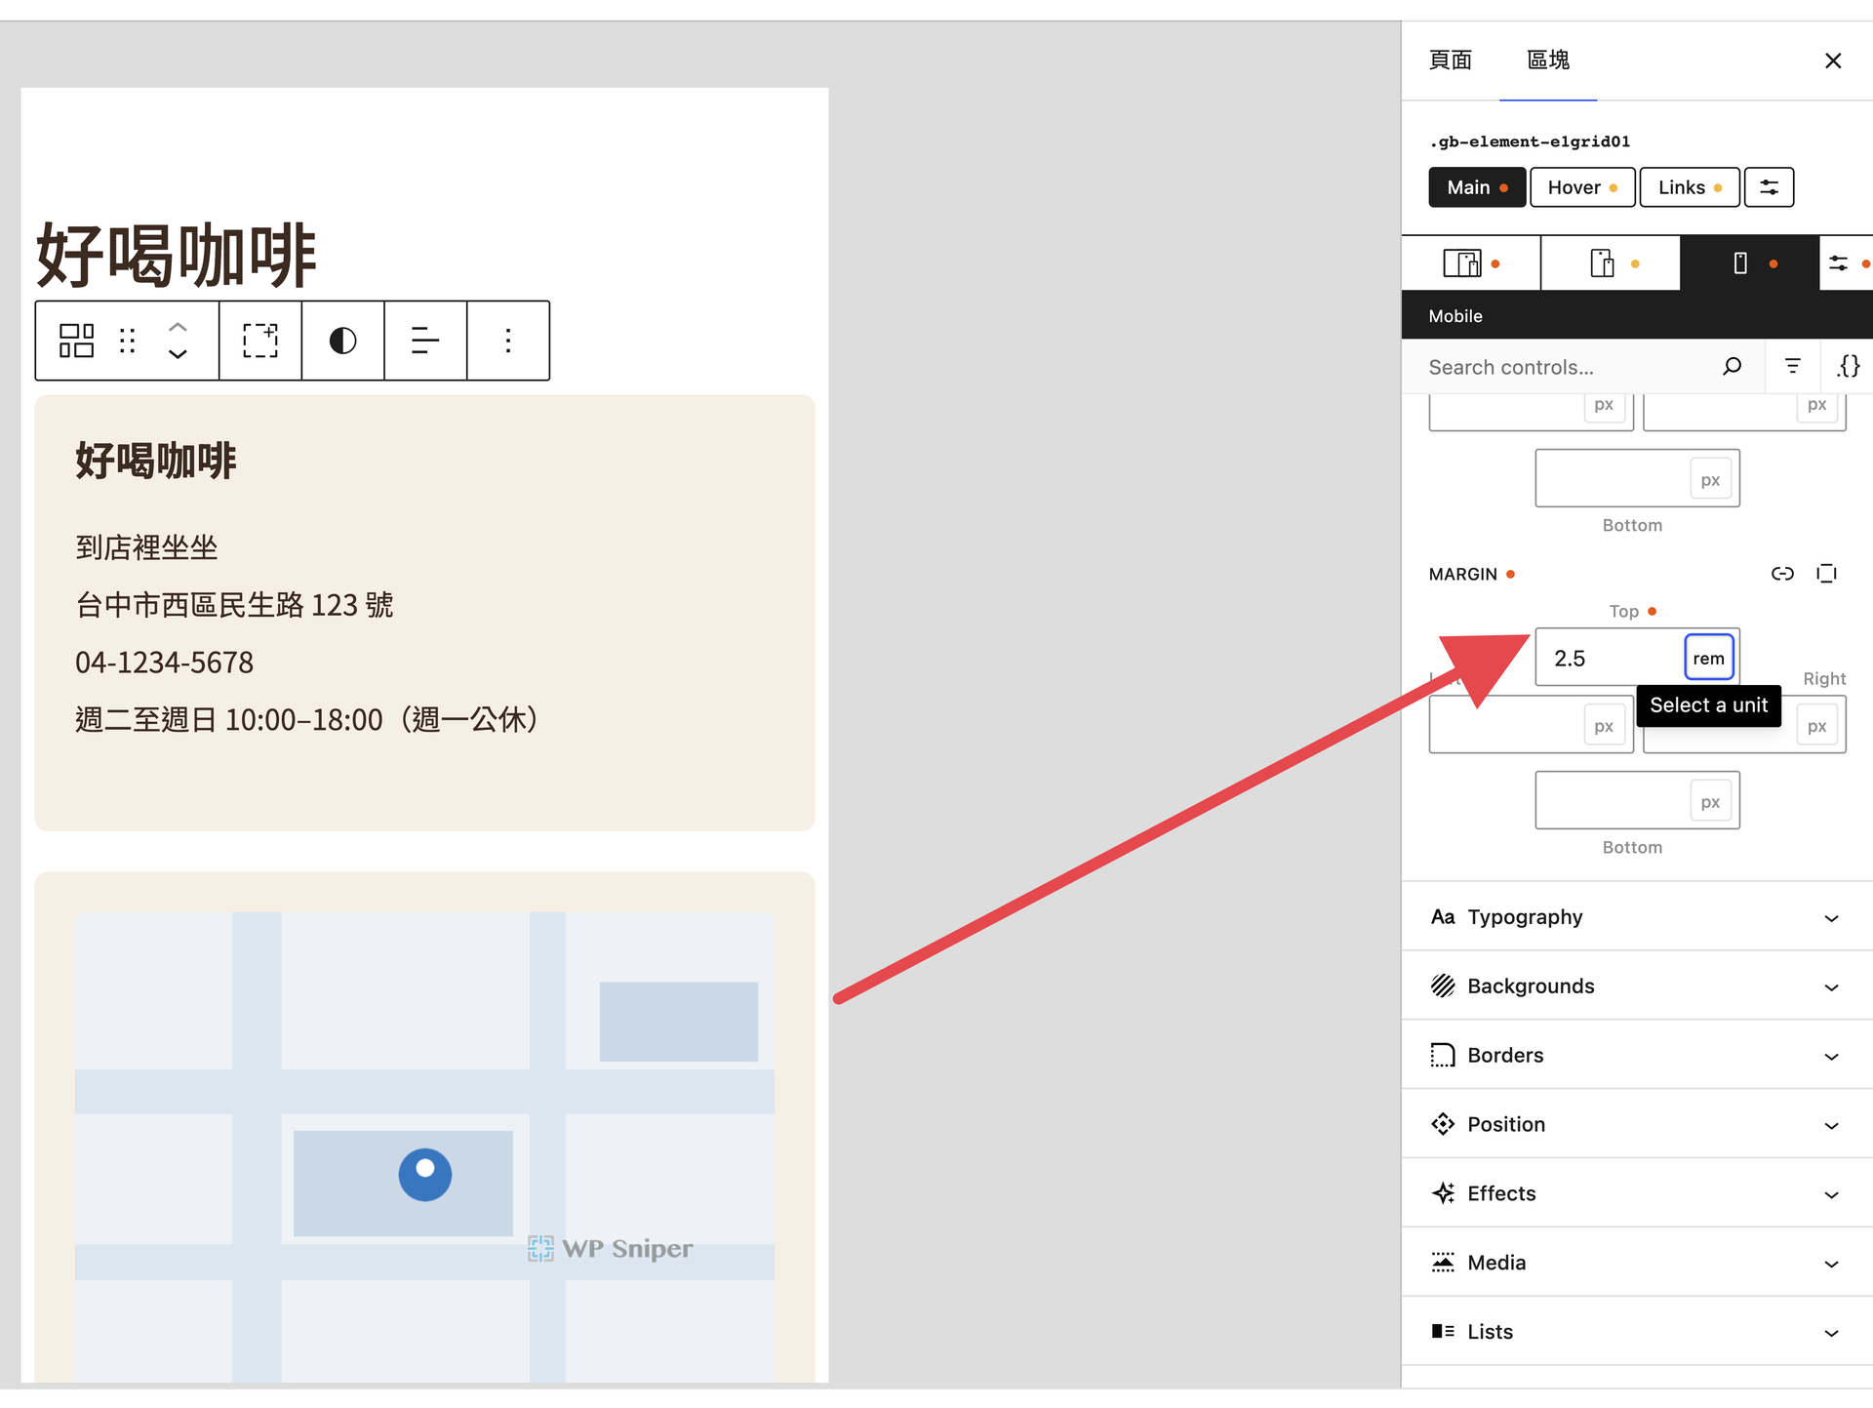The width and height of the screenshot is (1873, 1408).
Task: Open px unit selector for padding bottom
Action: (x=1710, y=479)
